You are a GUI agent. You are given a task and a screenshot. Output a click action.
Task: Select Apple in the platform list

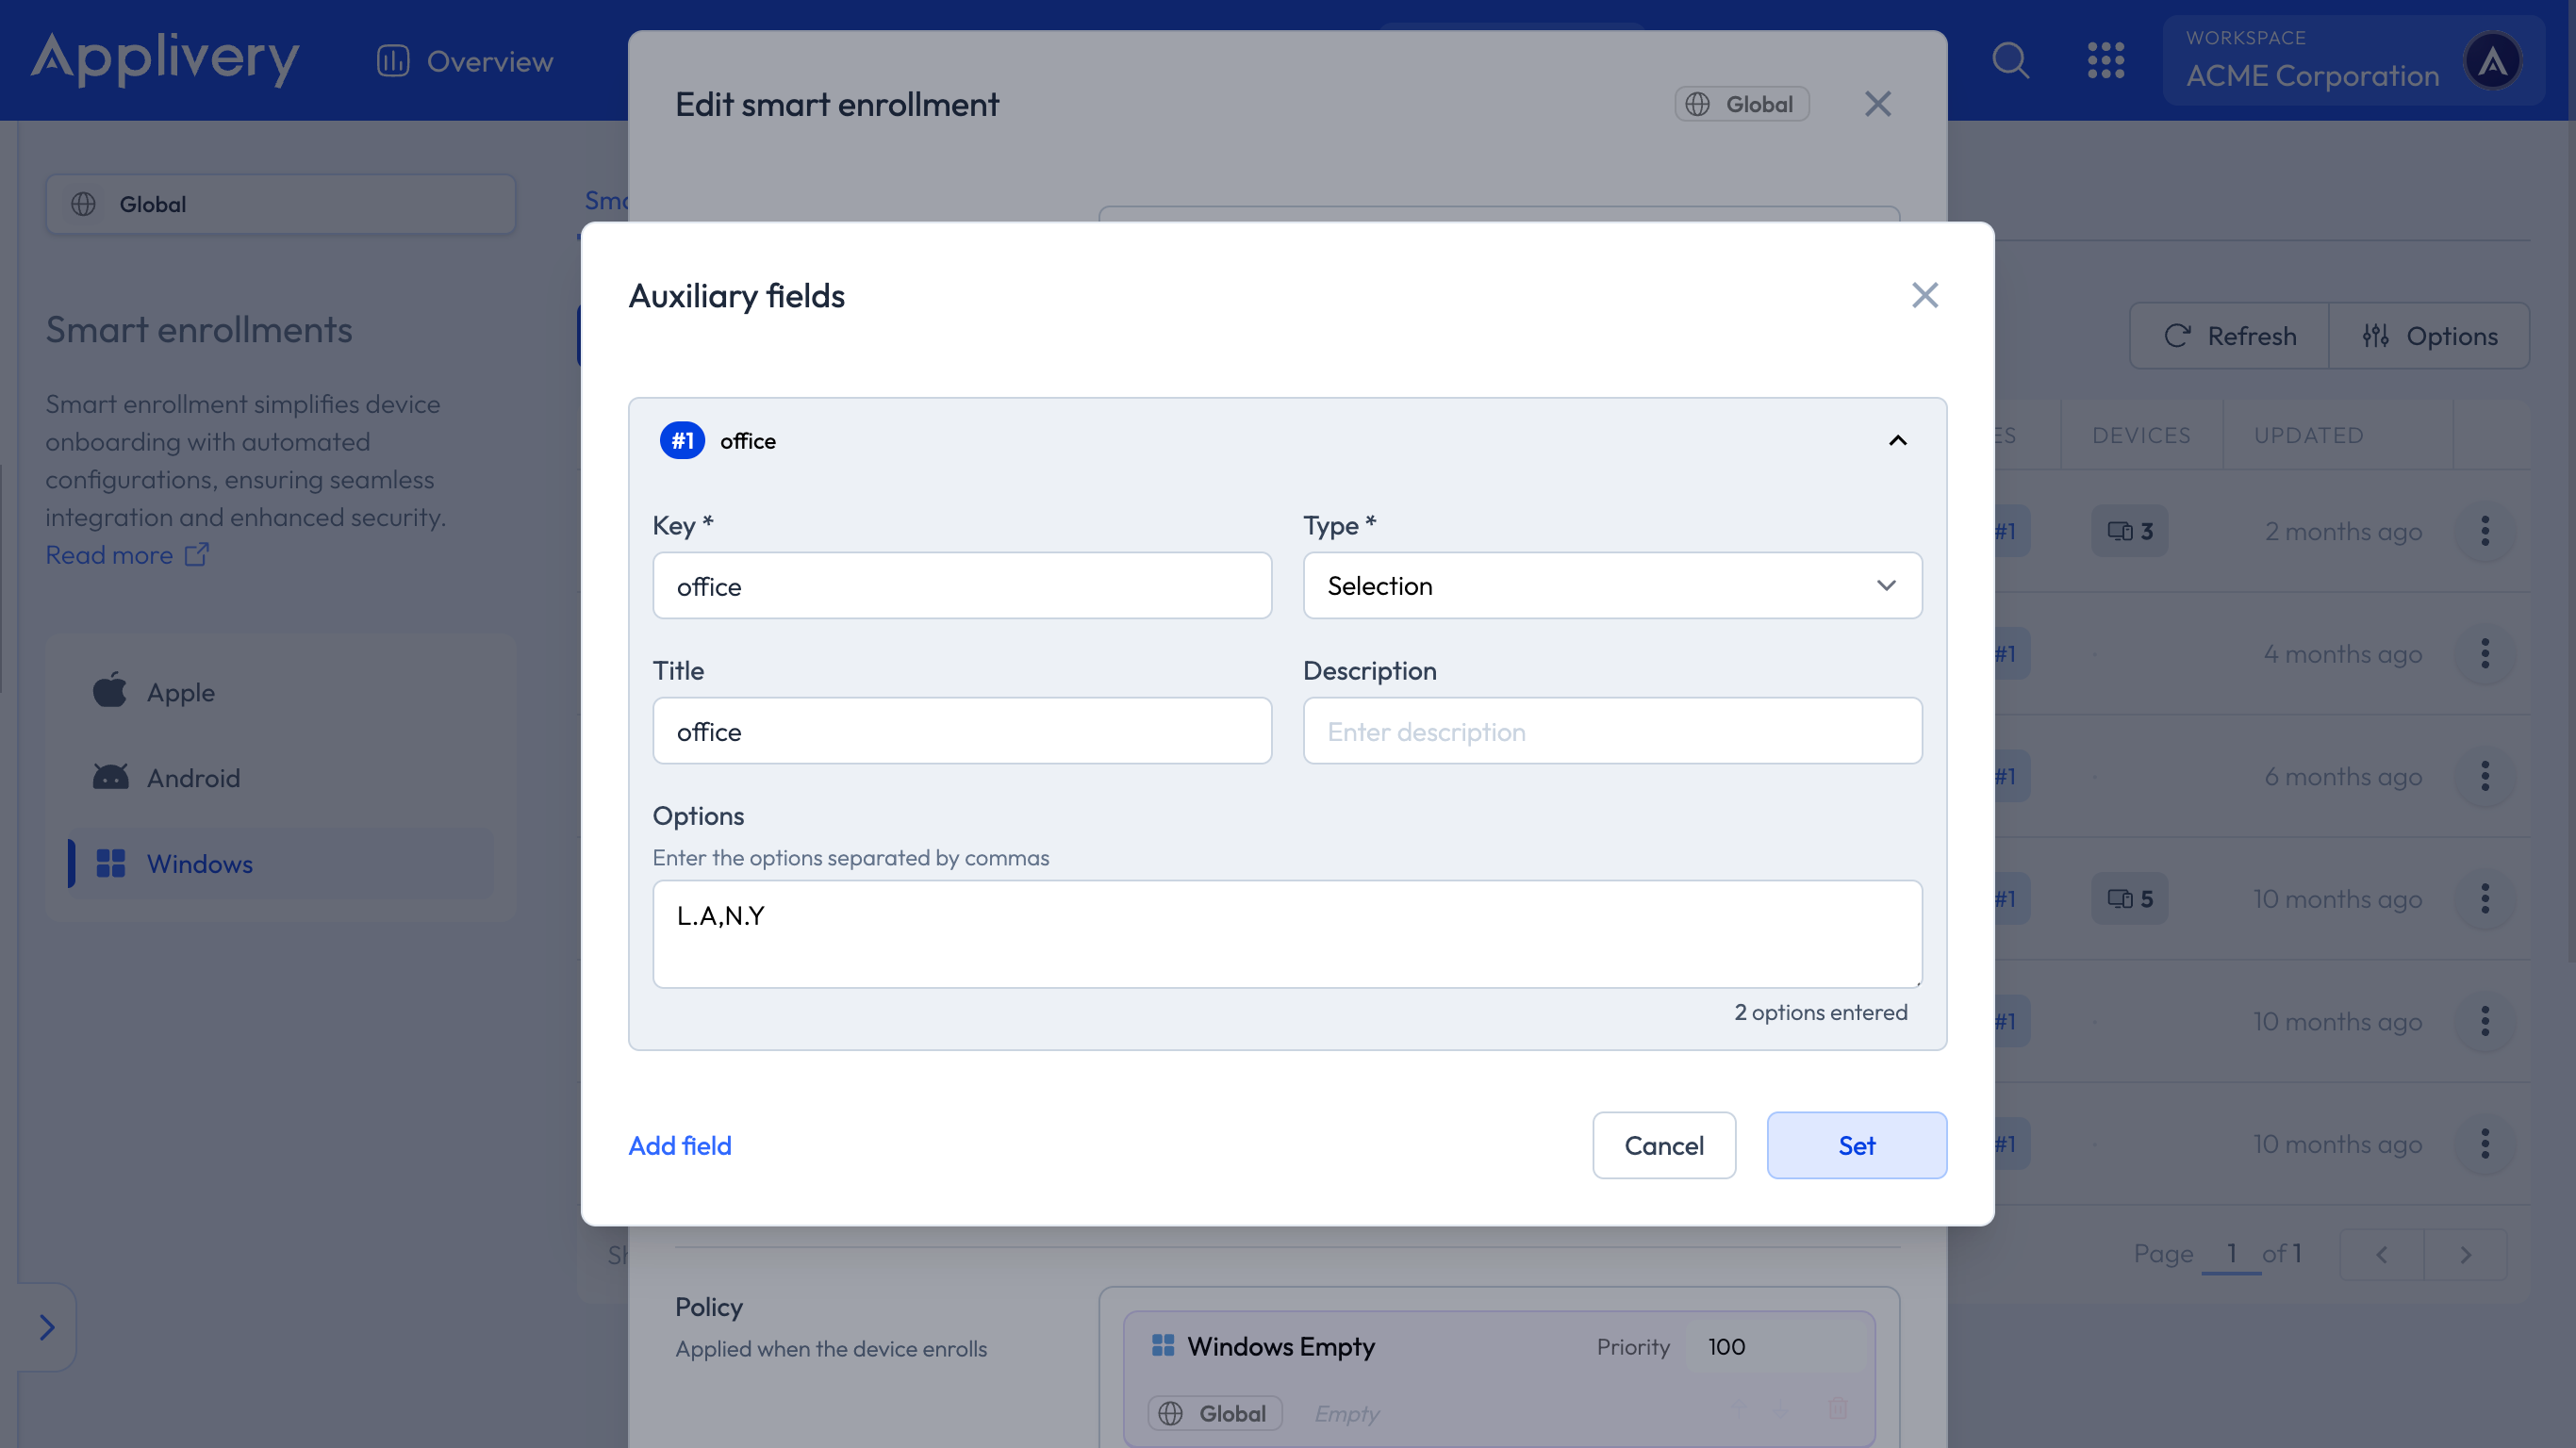tap(180, 692)
